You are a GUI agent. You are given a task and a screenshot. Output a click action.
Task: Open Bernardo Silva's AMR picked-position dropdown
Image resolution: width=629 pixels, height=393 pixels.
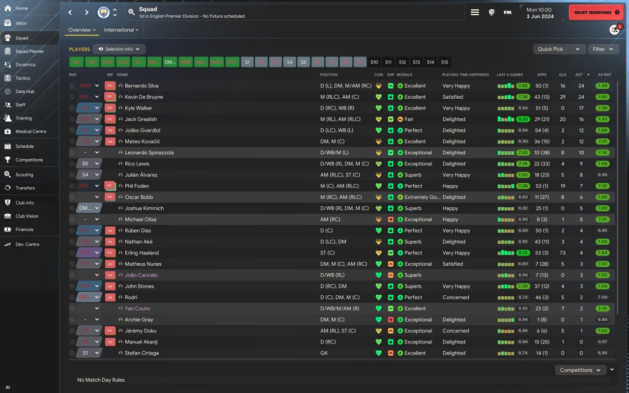[89, 85]
